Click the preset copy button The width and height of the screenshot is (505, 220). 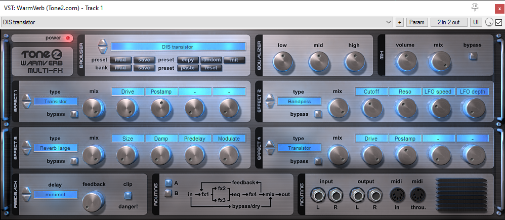tap(188, 60)
